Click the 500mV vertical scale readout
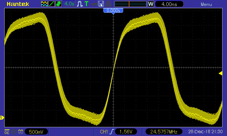Image resolution: width=227 pixels, height=136 pixels. [36, 132]
